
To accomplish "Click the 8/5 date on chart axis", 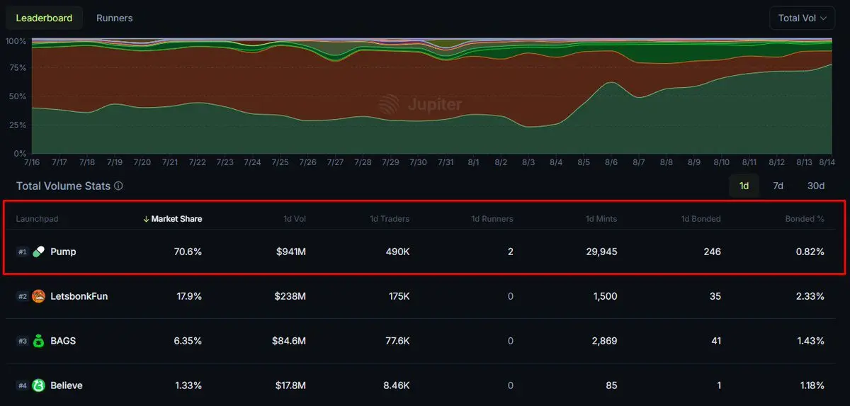I will 584,162.
